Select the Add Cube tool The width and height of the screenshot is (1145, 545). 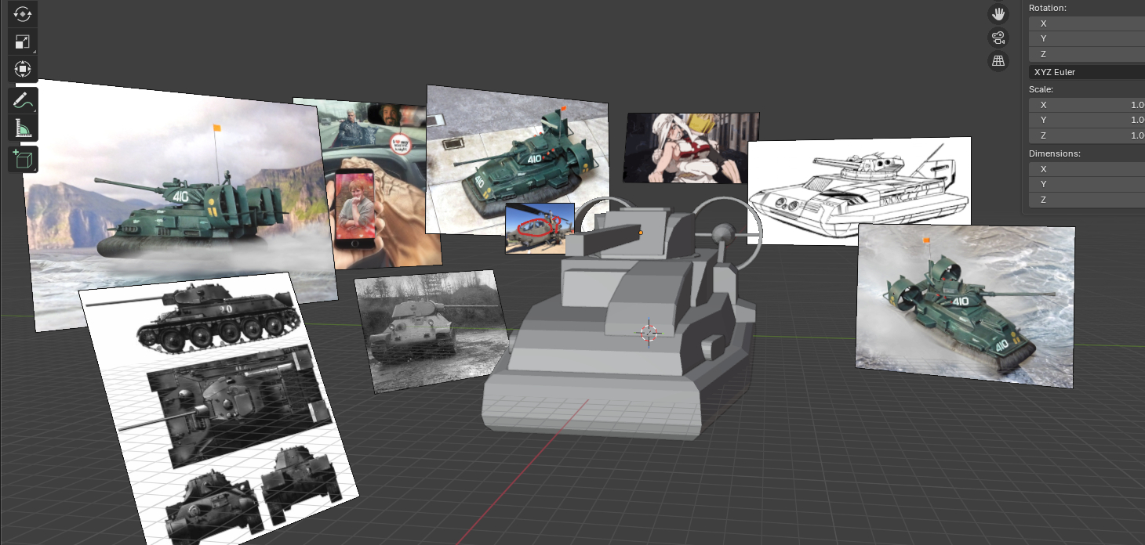(23, 160)
